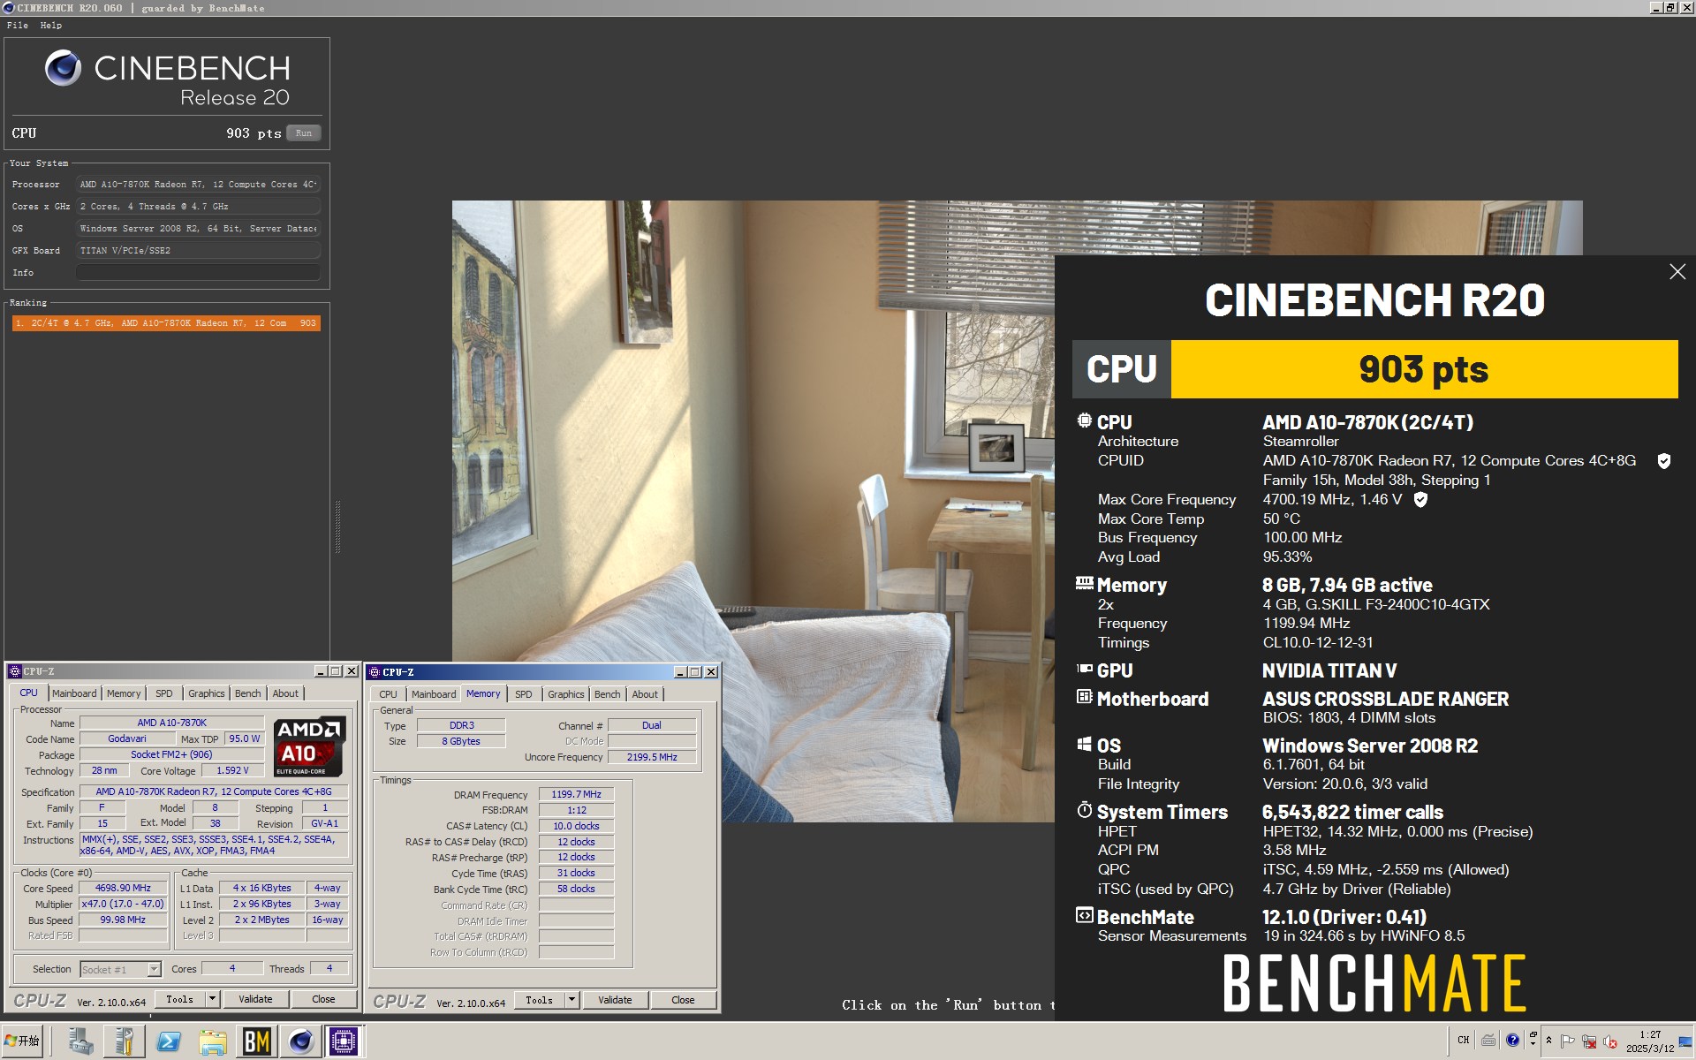
Task: Select the ranking entry with 903 score
Action: pos(166,323)
